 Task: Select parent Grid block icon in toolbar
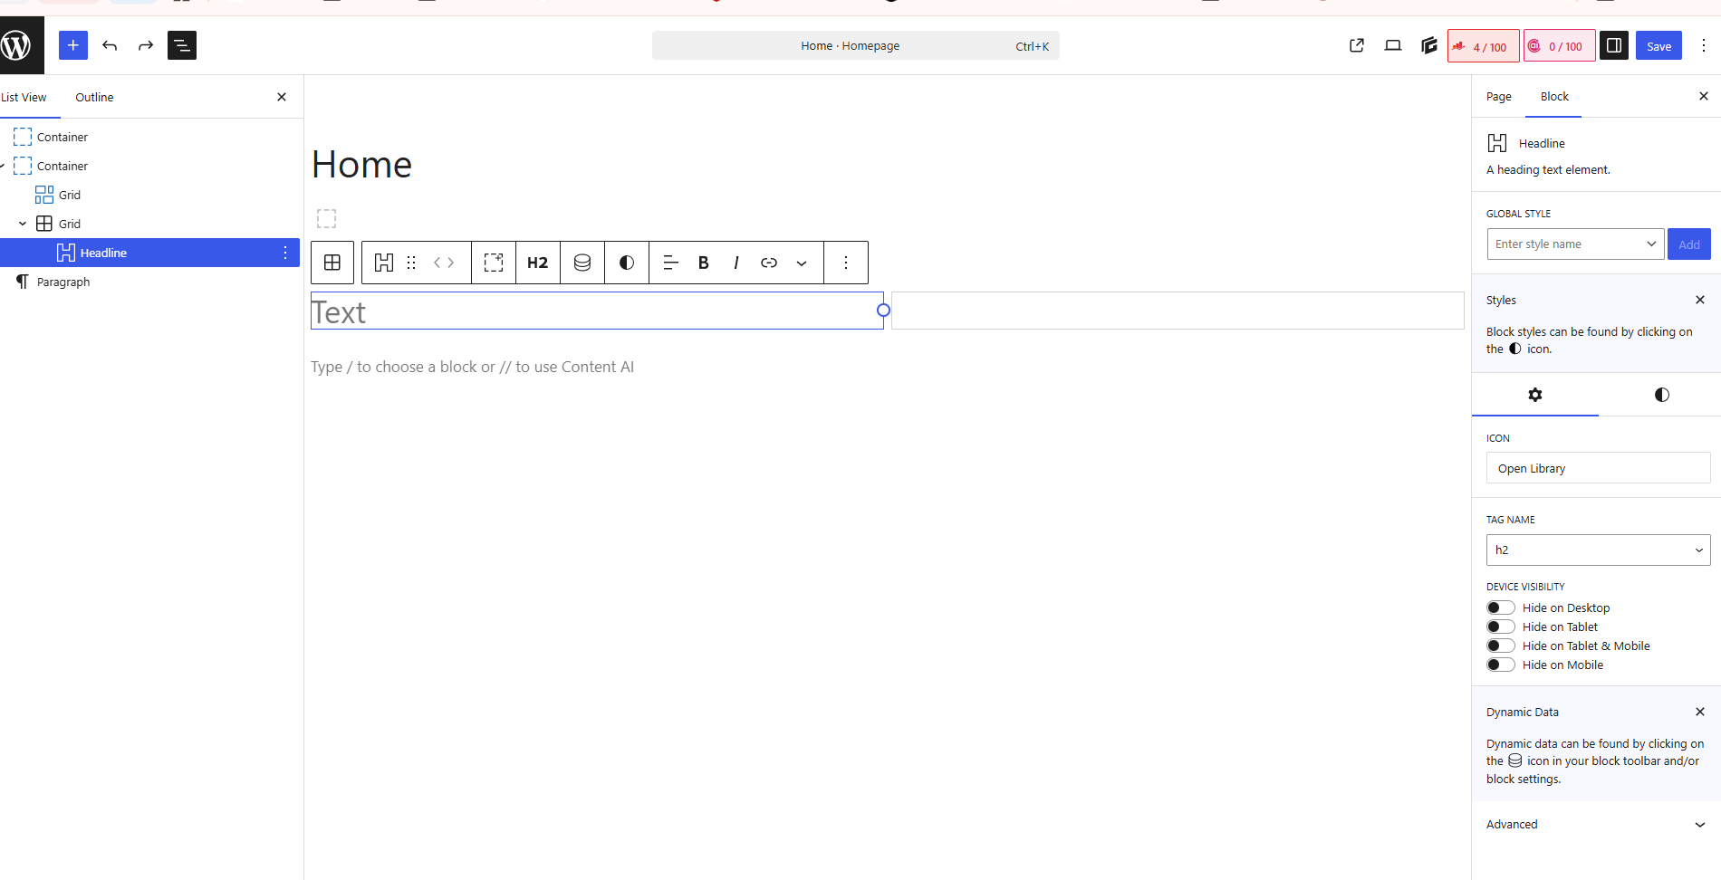click(x=332, y=263)
